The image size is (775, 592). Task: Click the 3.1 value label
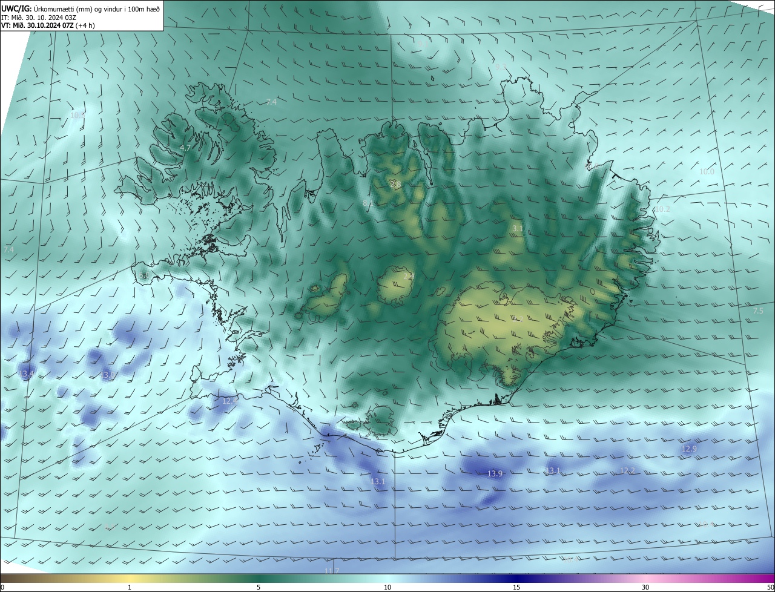(x=518, y=228)
